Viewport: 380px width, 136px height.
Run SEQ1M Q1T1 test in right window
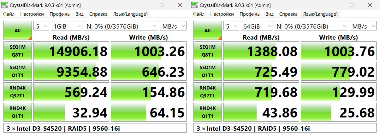[208, 71]
